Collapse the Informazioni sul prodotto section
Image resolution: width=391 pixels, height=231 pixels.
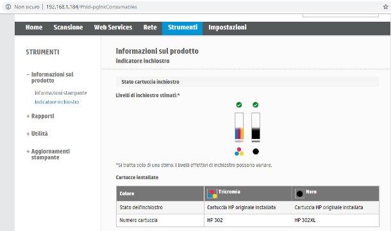(x=50, y=77)
